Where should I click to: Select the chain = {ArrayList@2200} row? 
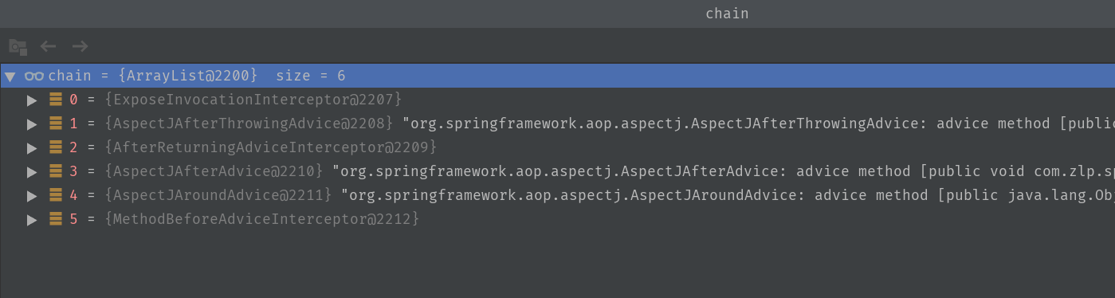(x=557, y=76)
